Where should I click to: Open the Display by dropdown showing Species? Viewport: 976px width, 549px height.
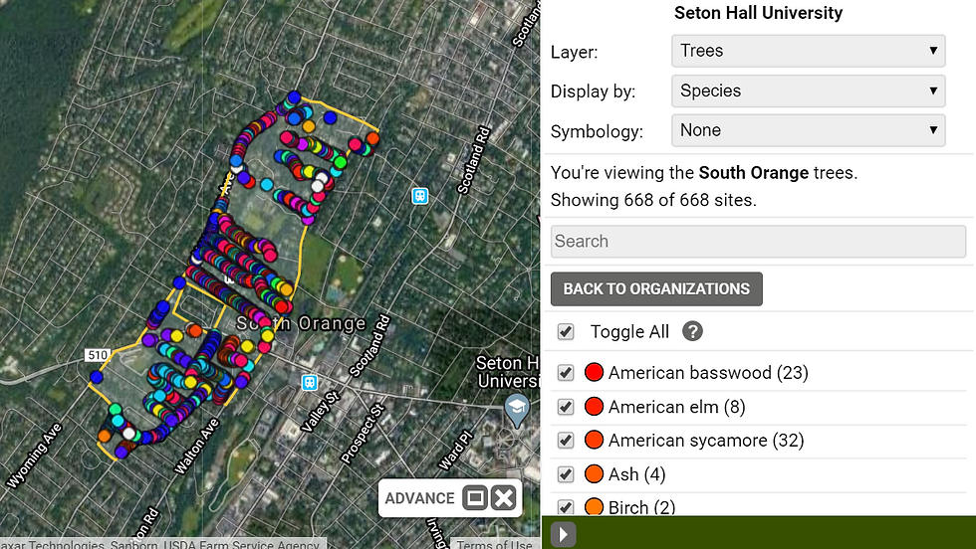click(x=808, y=91)
